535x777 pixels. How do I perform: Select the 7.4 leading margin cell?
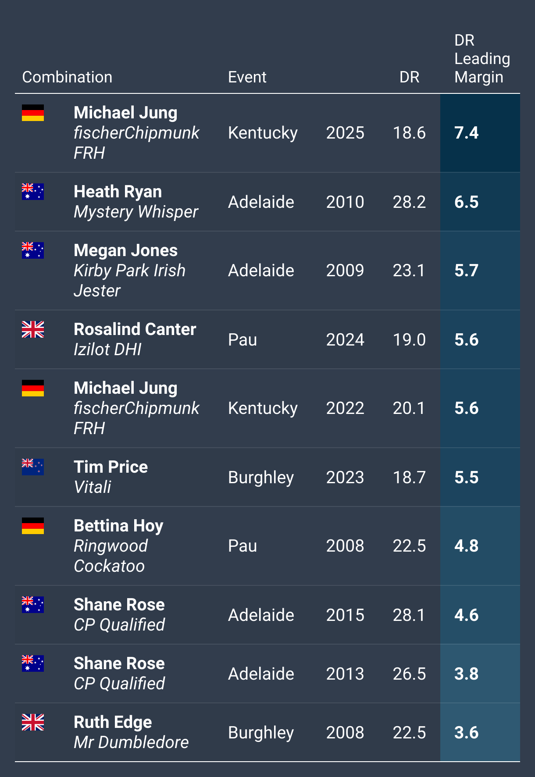point(480,133)
